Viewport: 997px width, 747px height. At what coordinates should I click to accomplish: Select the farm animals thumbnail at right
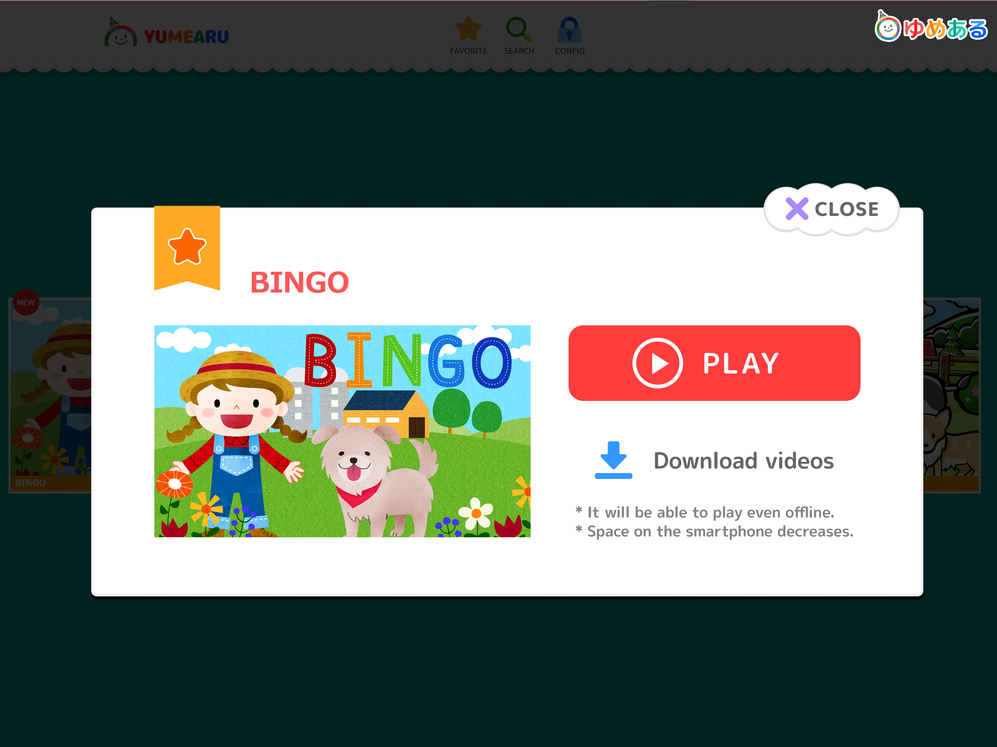coord(951,395)
